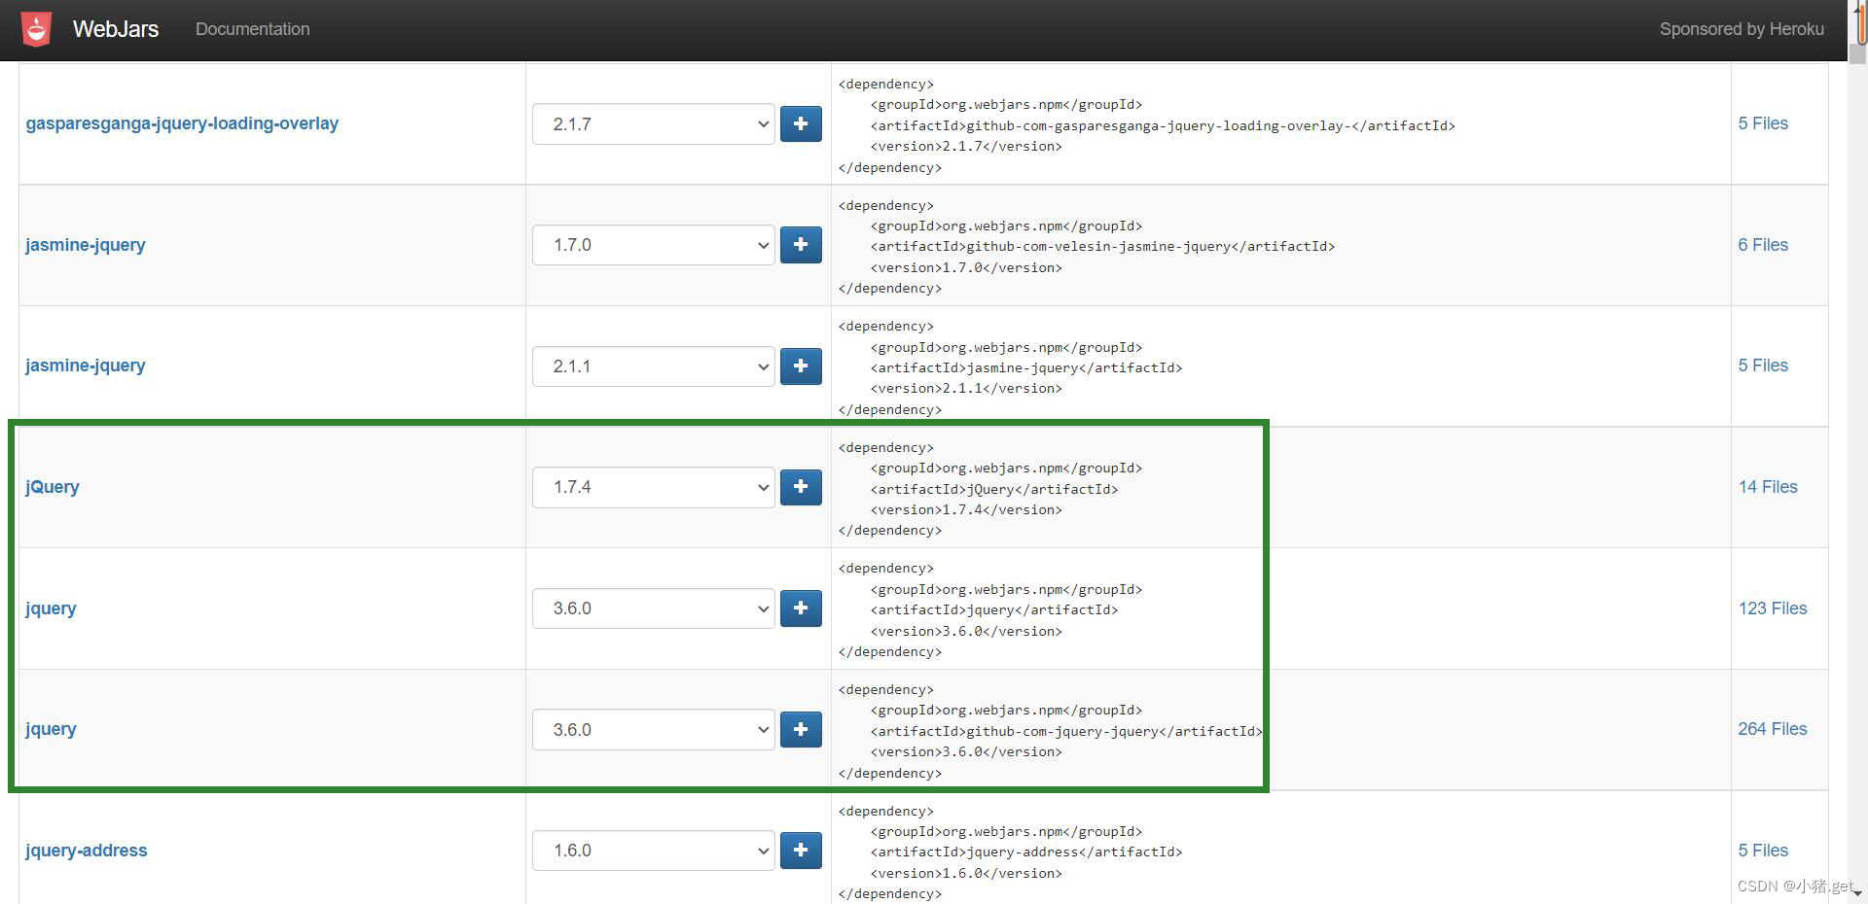Screen dimensions: 1868x904
Task: Click the WebJars logo icon
Action: [x=35, y=28]
